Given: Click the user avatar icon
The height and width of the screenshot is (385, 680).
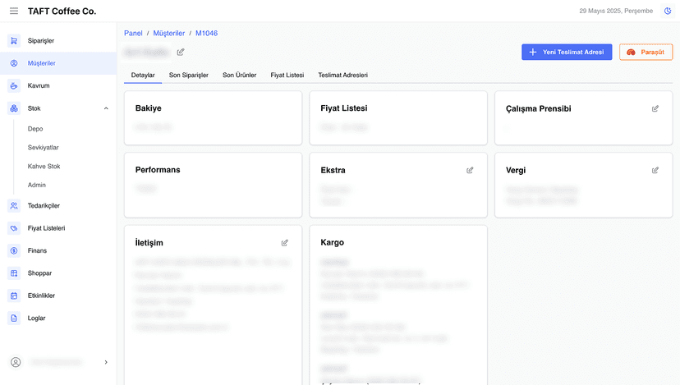Looking at the screenshot, I should [16, 362].
